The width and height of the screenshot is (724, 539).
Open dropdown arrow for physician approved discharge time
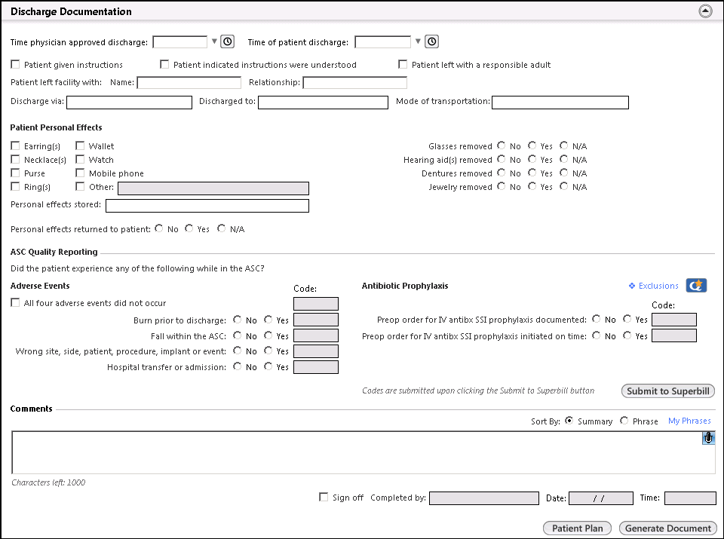(x=214, y=41)
